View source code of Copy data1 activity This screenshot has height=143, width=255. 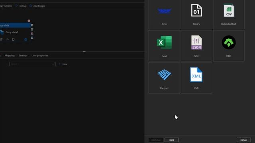pyautogui.click(x=7, y=39)
